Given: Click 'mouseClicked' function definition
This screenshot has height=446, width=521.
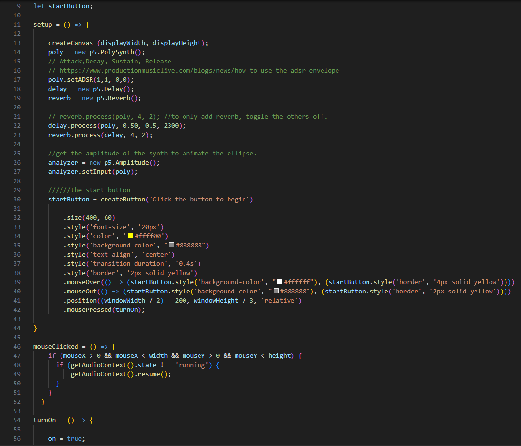Looking at the screenshot, I should click(x=56, y=347).
